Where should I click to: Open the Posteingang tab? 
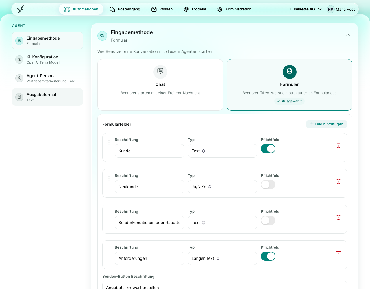[125, 9]
